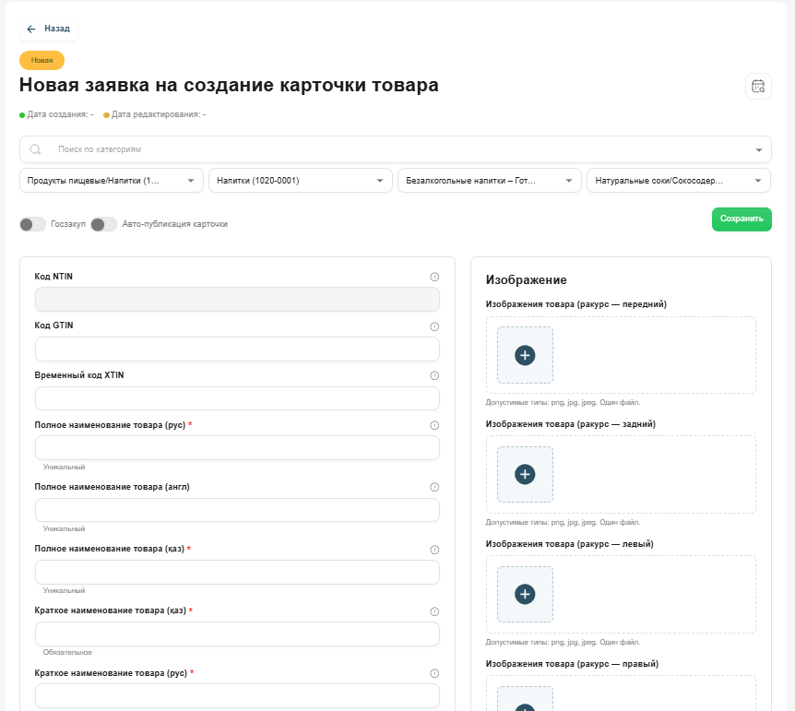The height and width of the screenshot is (711, 795).
Task: Click info icon beside Полное наименование (англ)
Action: click(x=434, y=487)
